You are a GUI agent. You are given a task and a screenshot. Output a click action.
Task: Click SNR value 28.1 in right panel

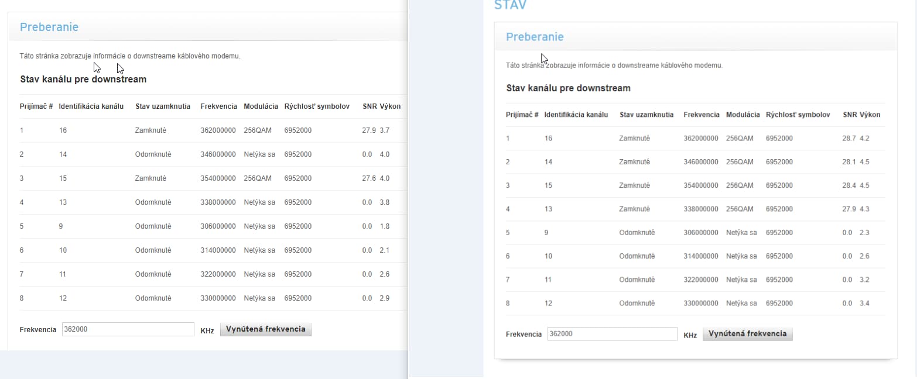848,162
